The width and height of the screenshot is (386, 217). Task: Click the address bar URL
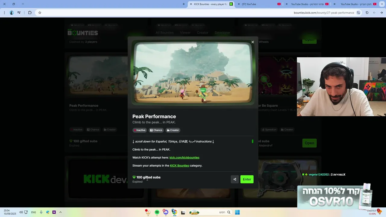tap(324, 13)
